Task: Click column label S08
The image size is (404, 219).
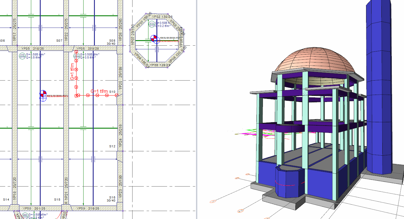Action: click(112, 40)
